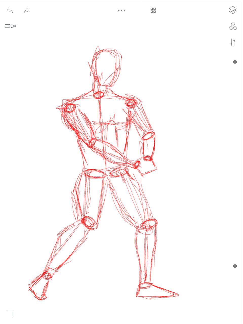Select the brush tool strip icon
Image resolution: width=243 pixels, height=324 pixels.
(11, 26)
